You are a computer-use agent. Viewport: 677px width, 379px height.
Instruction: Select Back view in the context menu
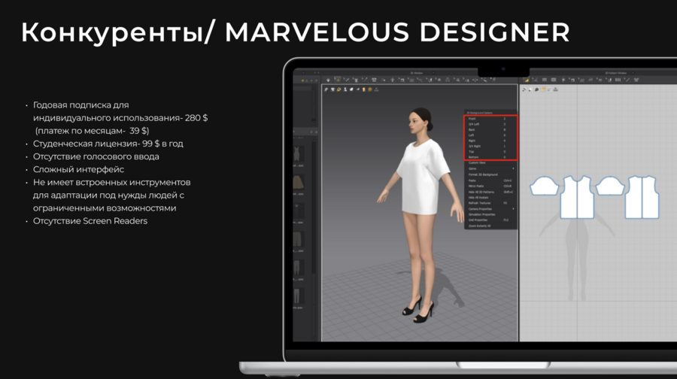click(490, 129)
